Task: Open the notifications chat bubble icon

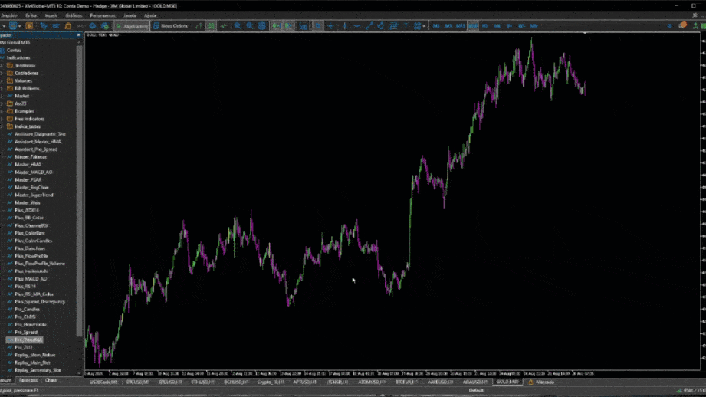Action: [x=682, y=25]
